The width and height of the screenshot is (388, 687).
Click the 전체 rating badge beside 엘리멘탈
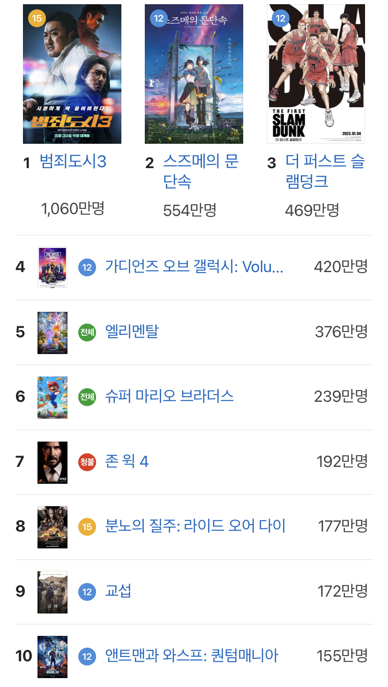pyautogui.click(x=87, y=332)
